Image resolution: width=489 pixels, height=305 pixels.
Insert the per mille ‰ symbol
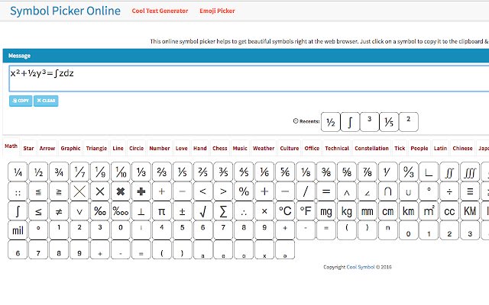point(100,211)
